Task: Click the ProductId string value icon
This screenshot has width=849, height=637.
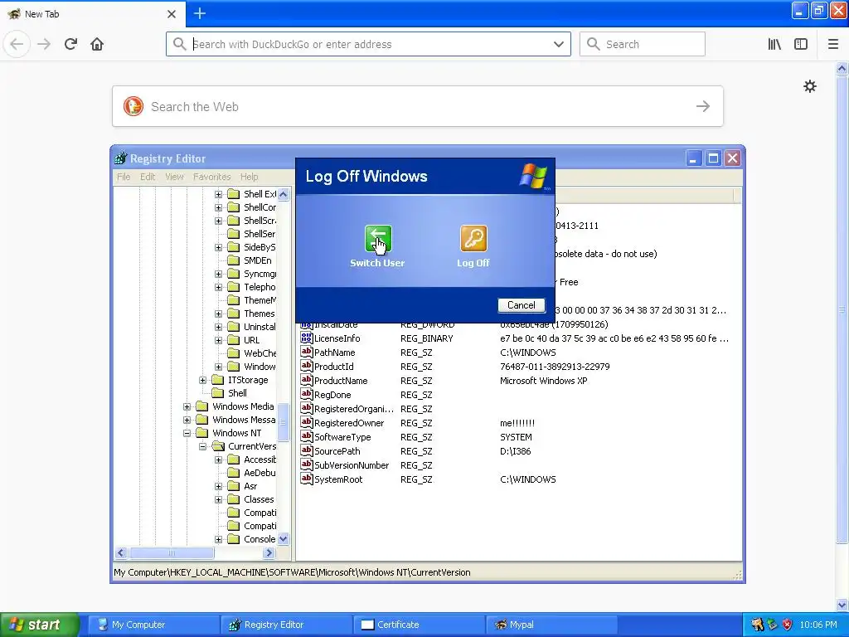Action: 307,366
